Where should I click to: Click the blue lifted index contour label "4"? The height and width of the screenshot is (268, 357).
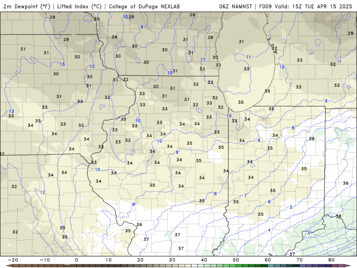pos(270,230)
